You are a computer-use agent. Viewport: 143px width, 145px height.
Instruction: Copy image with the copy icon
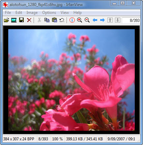pos(47,20)
